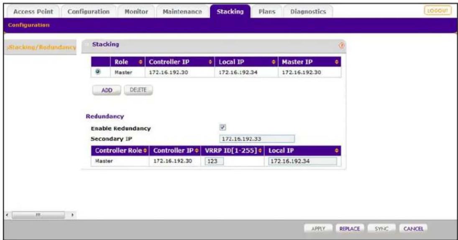Click sort arrows in Redundancy Local IP header

(336, 150)
